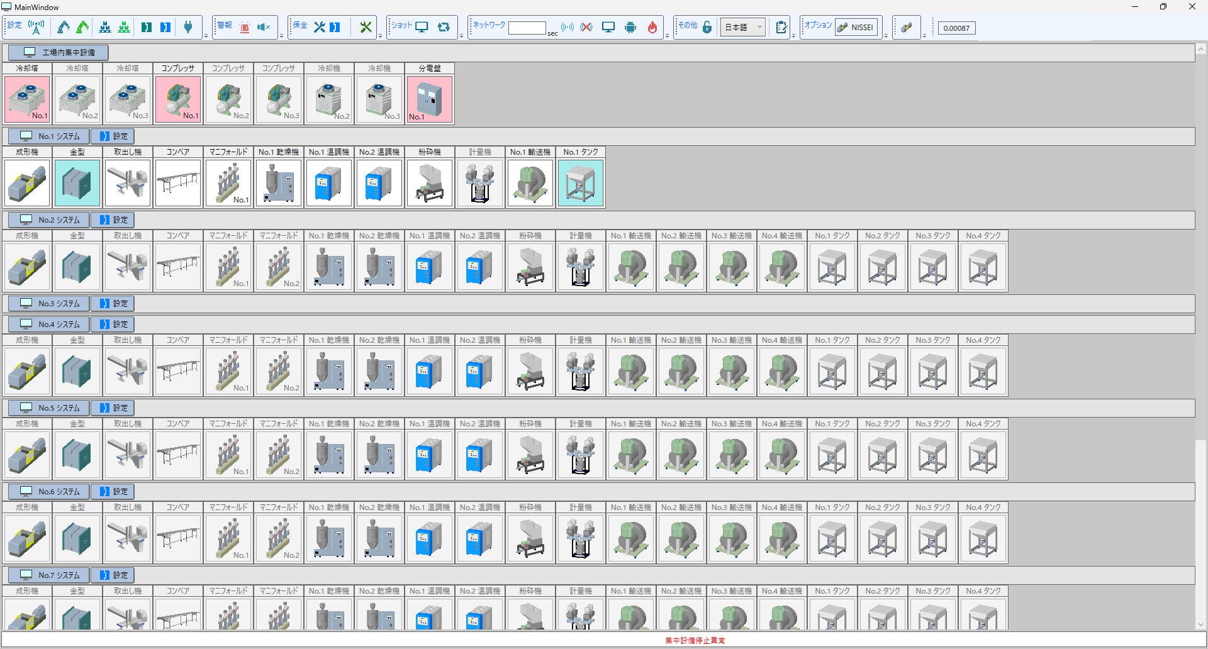Click the network seconds input field
Image resolution: width=1208 pixels, height=649 pixels.
pyautogui.click(x=527, y=28)
